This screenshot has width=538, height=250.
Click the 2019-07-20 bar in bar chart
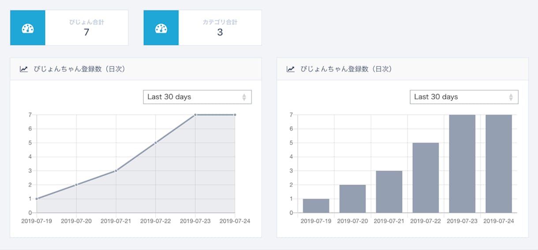coord(352,199)
